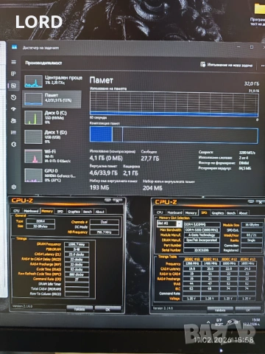Open Graphics tab in right CPU-Z window

[218, 213]
